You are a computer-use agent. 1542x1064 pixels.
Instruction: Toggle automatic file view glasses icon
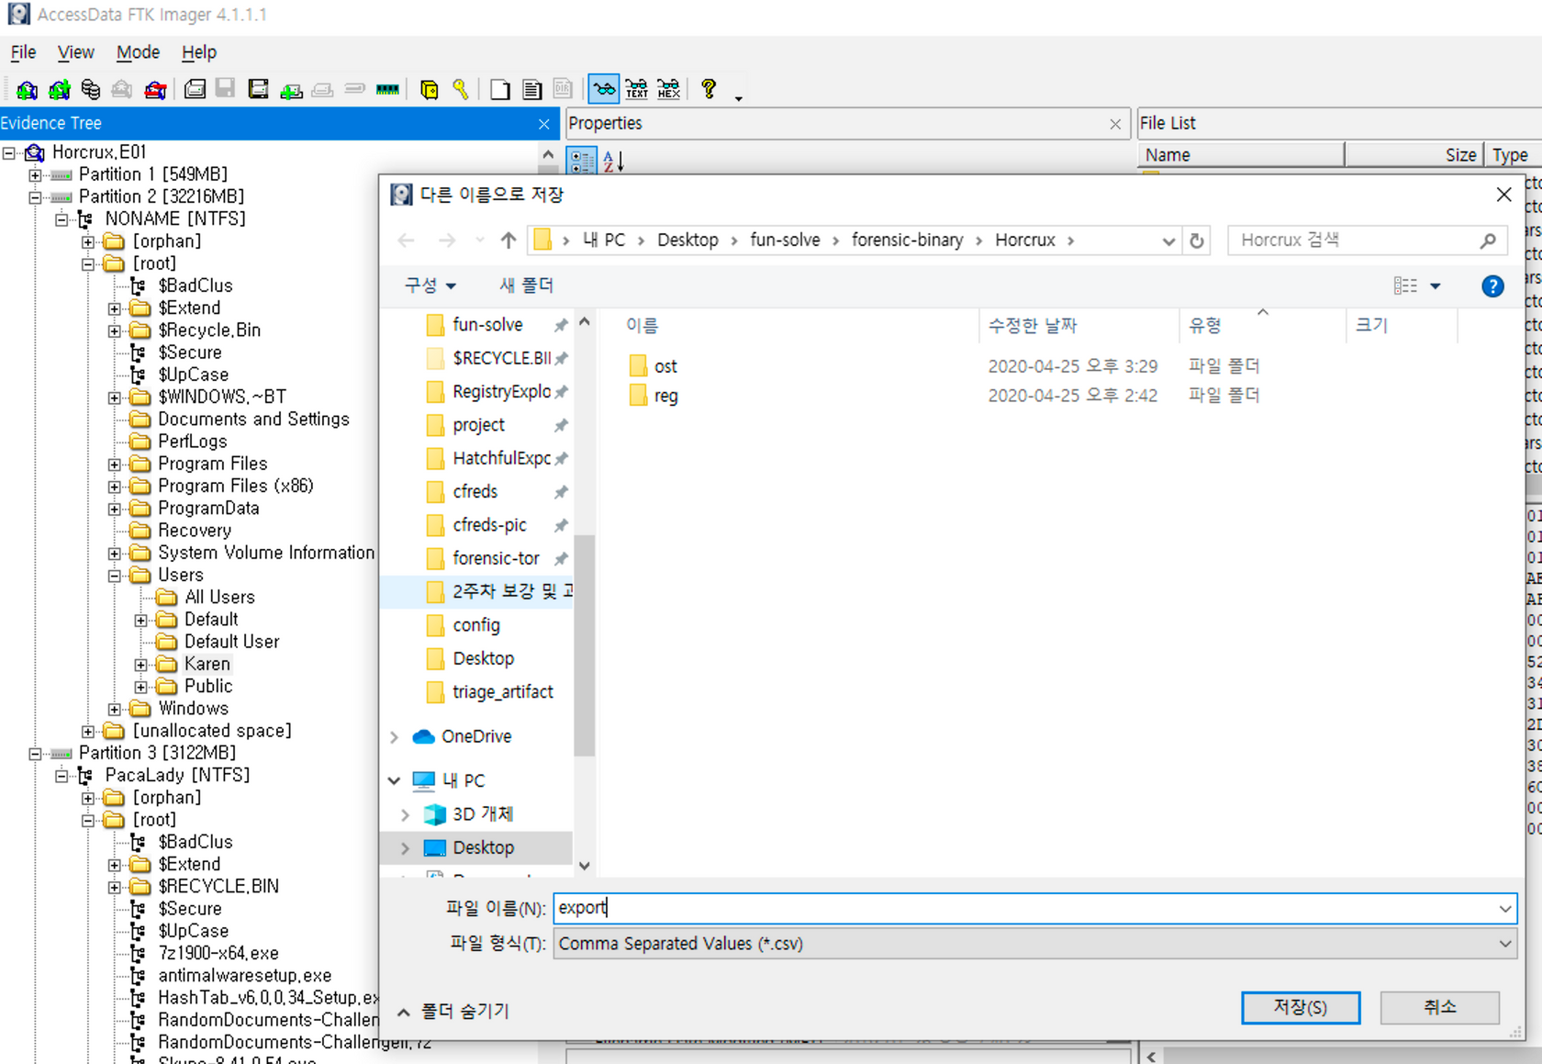coord(604,89)
